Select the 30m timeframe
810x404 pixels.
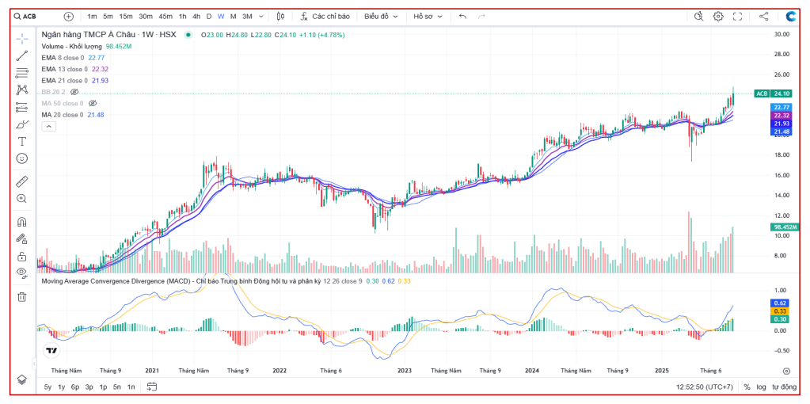point(146,16)
